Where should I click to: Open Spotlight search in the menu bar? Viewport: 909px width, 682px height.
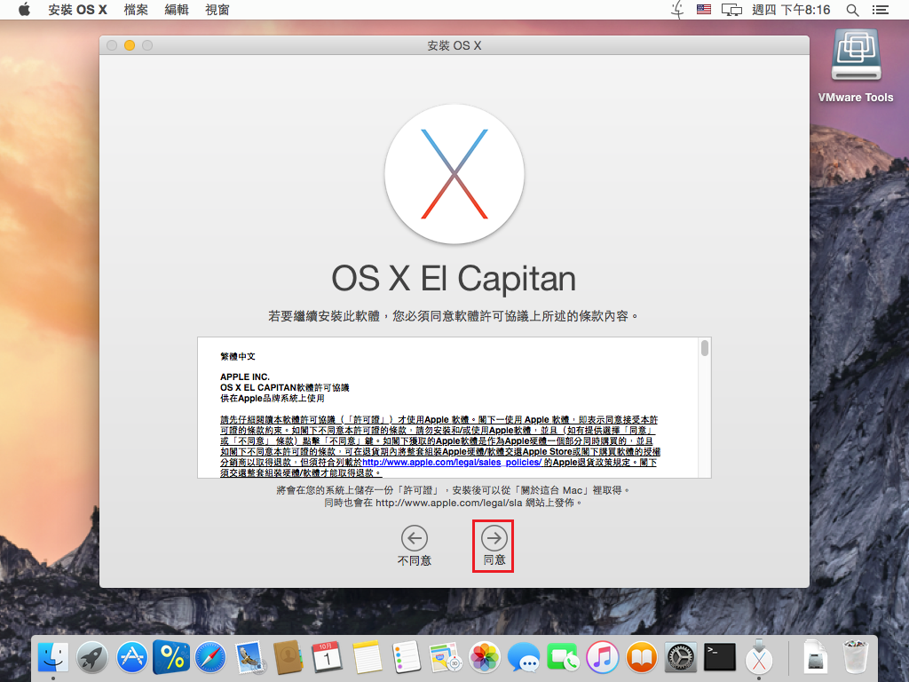pyautogui.click(x=852, y=10)
